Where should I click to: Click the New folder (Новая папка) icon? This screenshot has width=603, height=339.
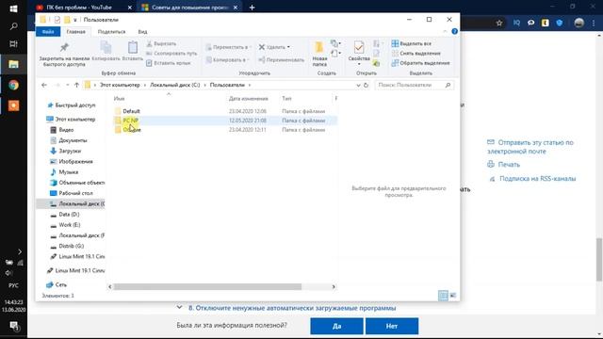tap(319, 48)
